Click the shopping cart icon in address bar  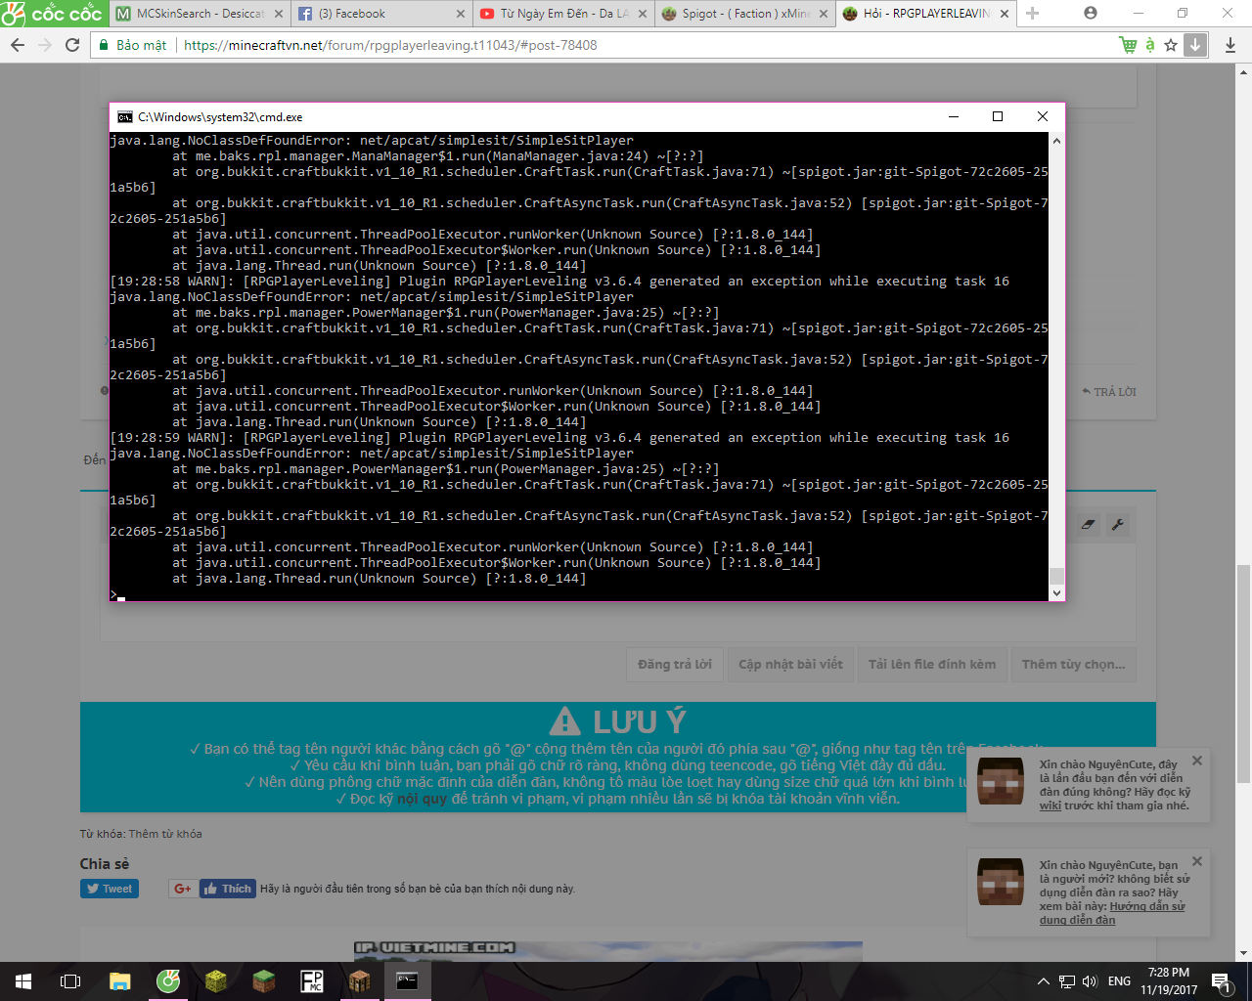tap(1128, 45)
